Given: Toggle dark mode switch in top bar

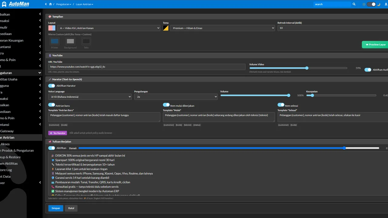Looking at the screenshot, I should [x=371, y=4].
